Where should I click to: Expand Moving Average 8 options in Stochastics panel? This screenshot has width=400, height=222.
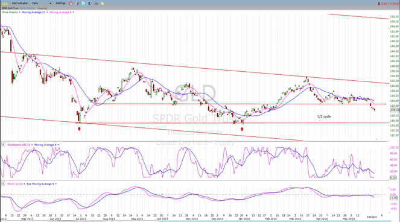tap(59, 145)
